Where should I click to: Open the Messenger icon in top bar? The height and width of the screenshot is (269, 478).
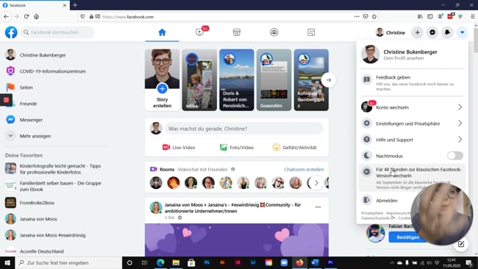pos(432,32)
